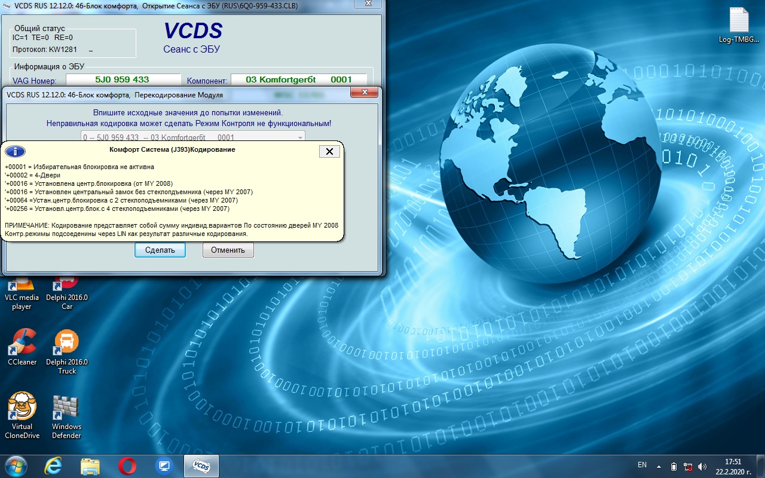This screenshot has height=478, width=765.
Task: Click the blue info icon in tooltip
Action: [15, 151]
